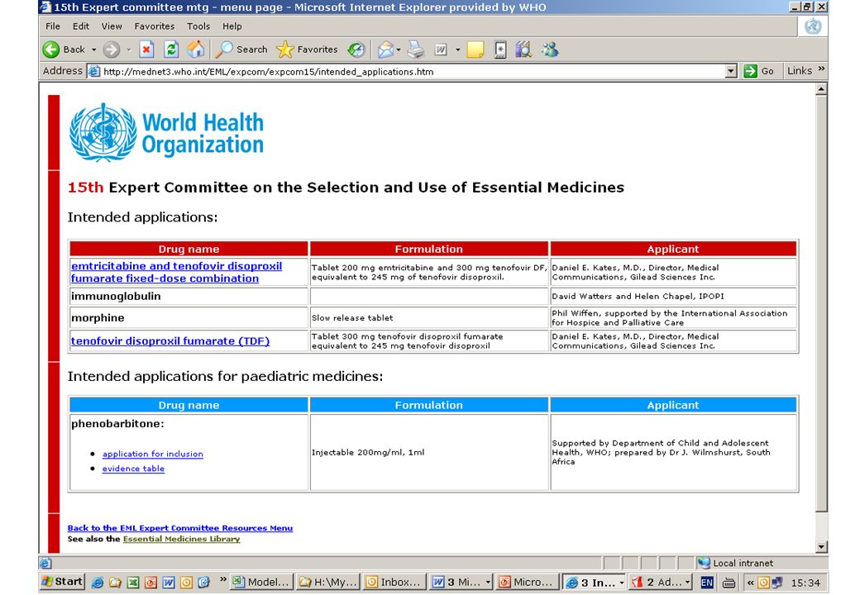Launch Outlook from Quick Launch bar
The image size is (860, 595).
(x=186, y=583)
